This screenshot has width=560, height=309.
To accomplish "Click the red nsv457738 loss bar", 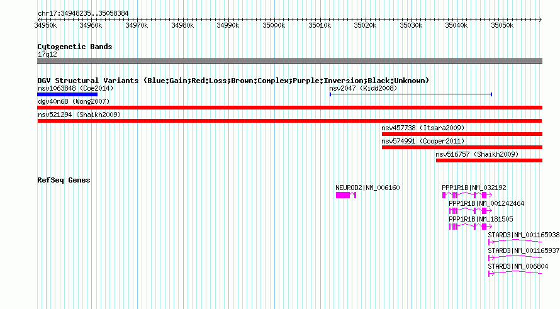I will [462, 134].
